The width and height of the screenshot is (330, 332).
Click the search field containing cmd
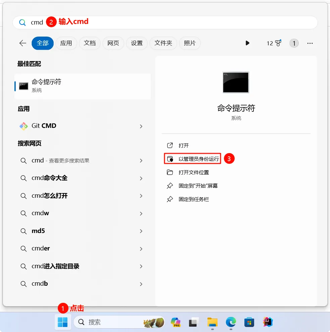[165, 22]
